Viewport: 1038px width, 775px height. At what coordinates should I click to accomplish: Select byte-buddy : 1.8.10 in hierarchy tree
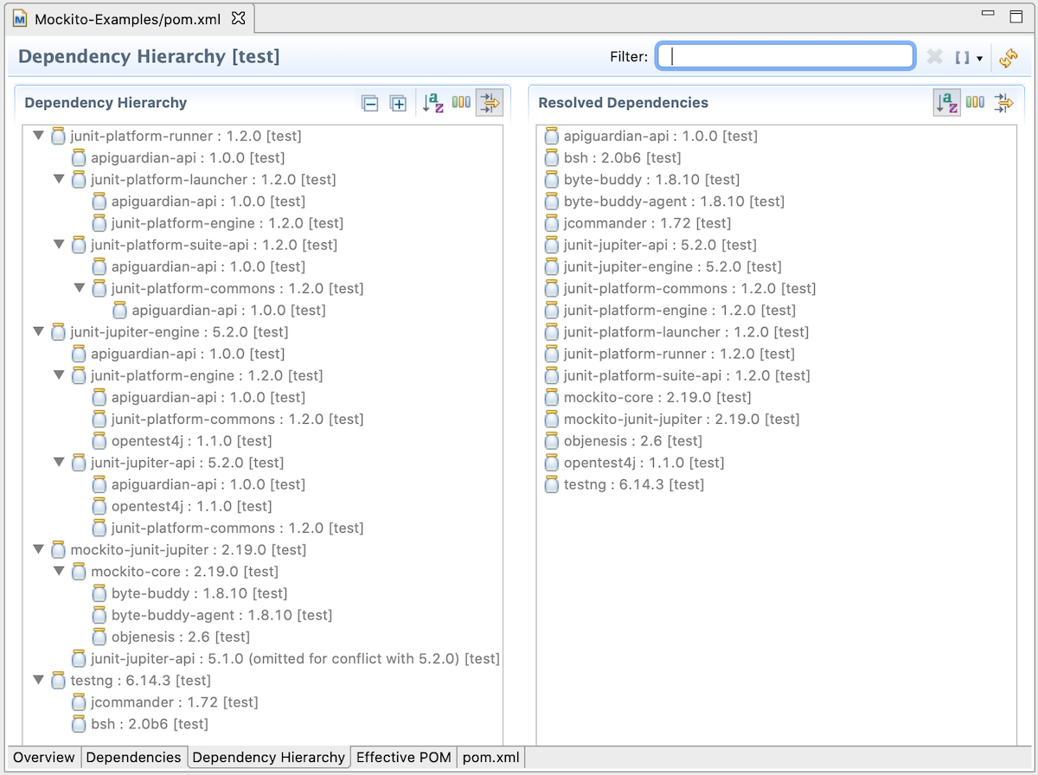(189, 593)
